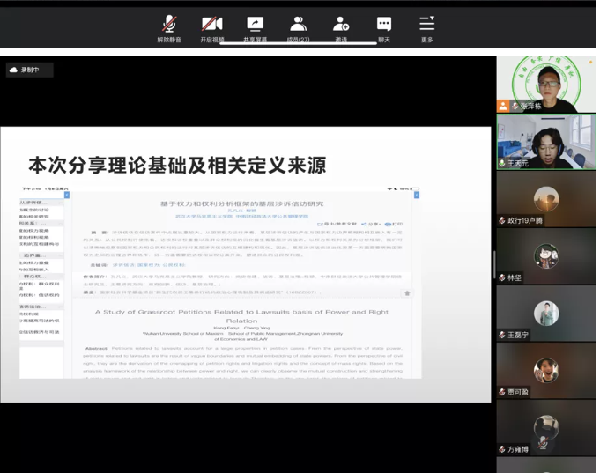Screen dimensions: 600x473
Task: Click 林坚's participant avatar
Action: pos(545,256)
